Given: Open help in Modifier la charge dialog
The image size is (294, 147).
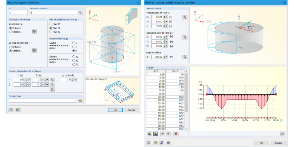Looking at the screenshot, I should point(149,143).
